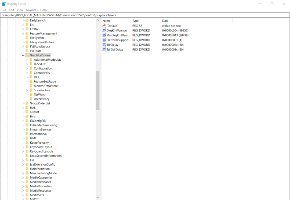
Task: Select the LeapSecondInformation key label
Action: tap(46, 156)
